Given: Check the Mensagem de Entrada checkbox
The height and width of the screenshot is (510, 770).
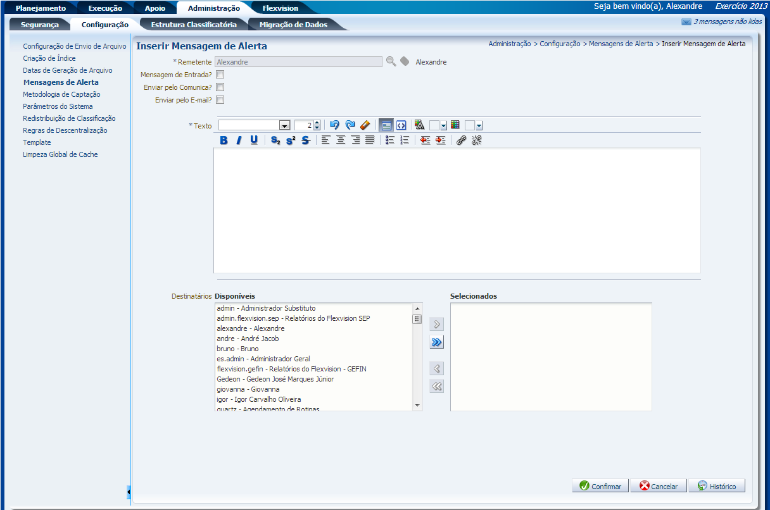Looking at the screenshot, I should [x=220, y=75].
